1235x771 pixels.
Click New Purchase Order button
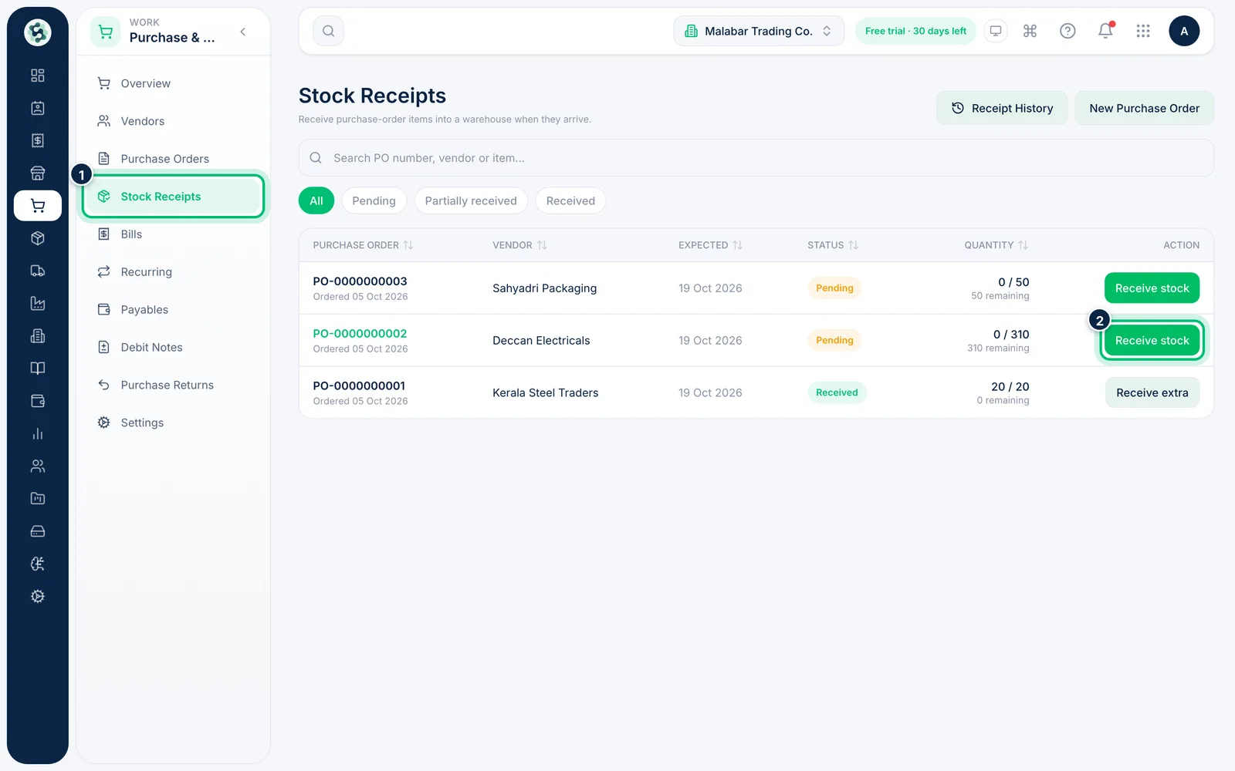tap(1144, 108)
